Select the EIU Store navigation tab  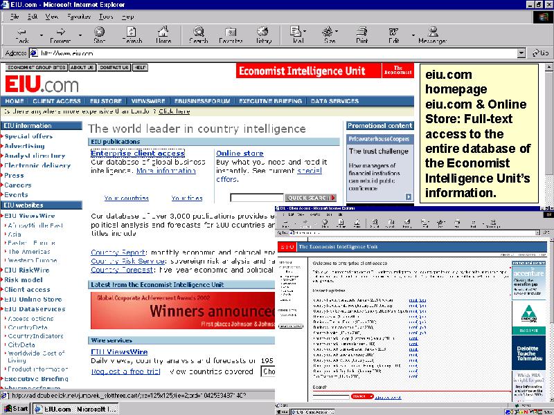pos(106,101)
